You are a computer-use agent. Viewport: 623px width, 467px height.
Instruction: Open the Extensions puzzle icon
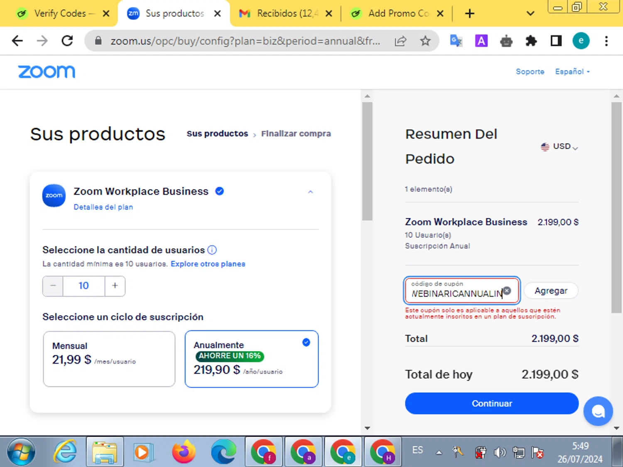tap(531, 41)
